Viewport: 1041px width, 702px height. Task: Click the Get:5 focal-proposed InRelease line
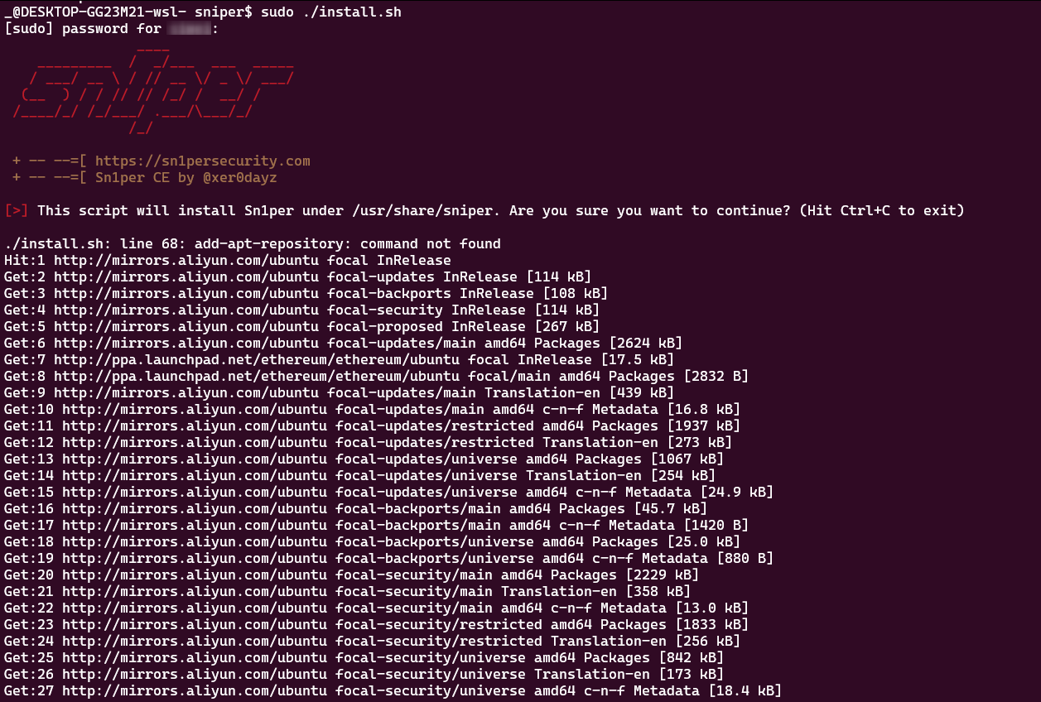(x=301, y=326)
